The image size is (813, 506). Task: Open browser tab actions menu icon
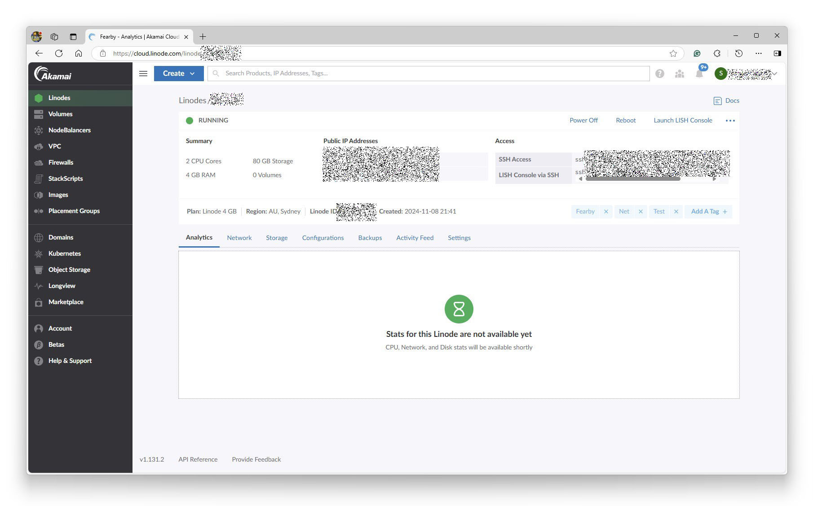[x=73, y=37]
